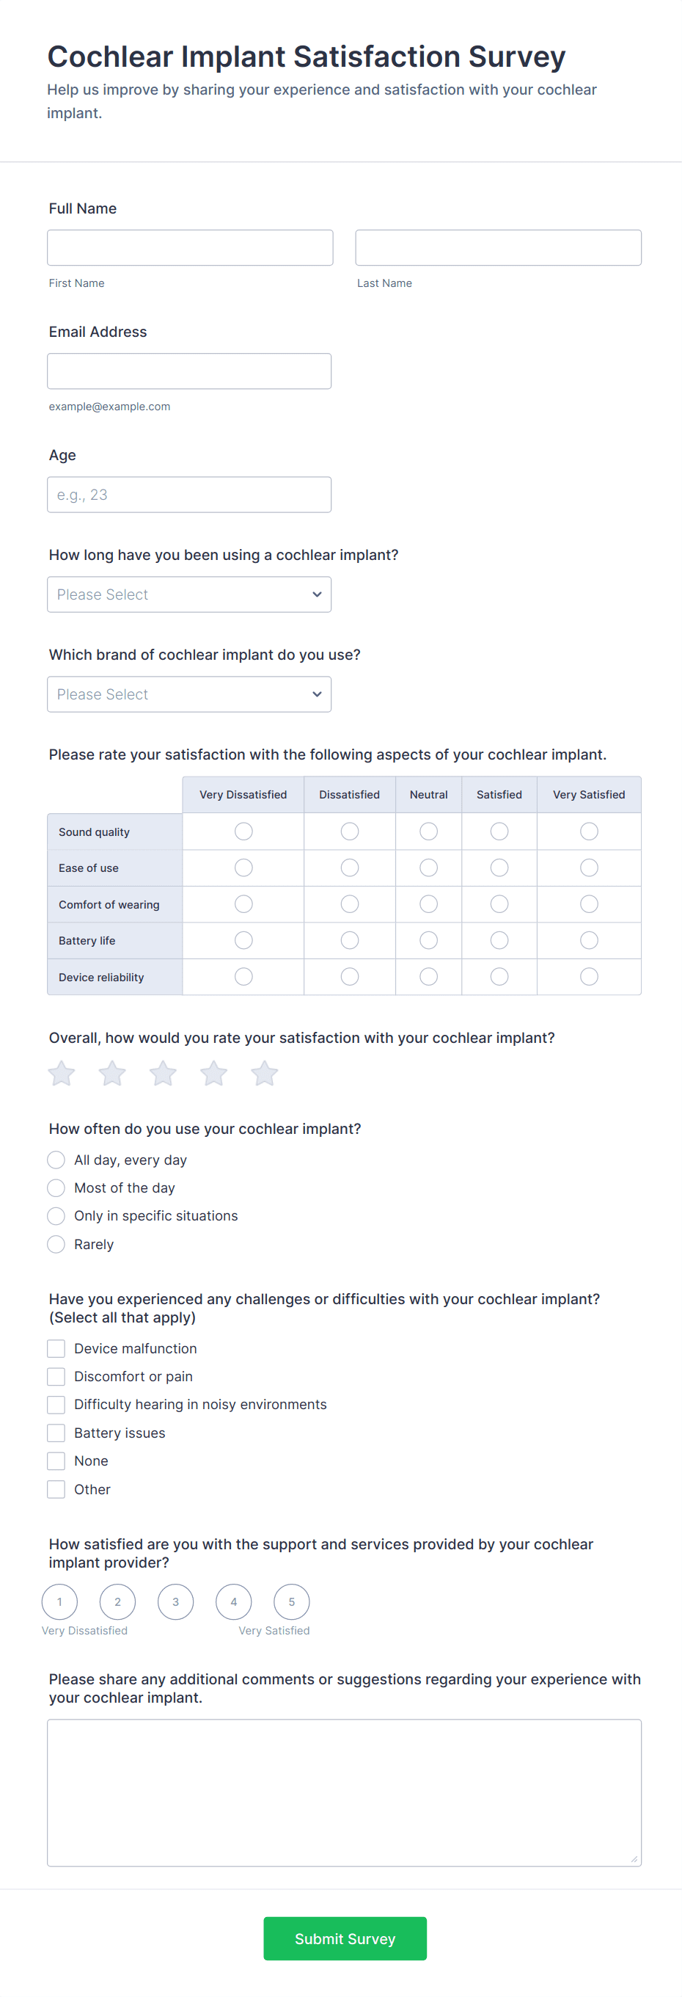Rate Battery life as Neutral
The image size is (682, 1997).
(x=428, y=940)
